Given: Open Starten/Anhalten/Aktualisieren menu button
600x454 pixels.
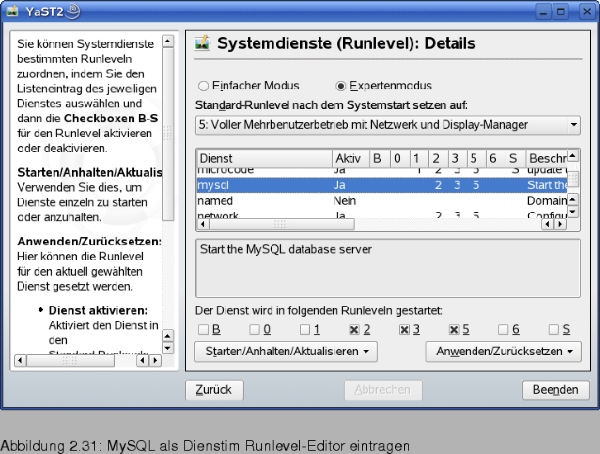Looking at the screenshot, I should (286, 351).
